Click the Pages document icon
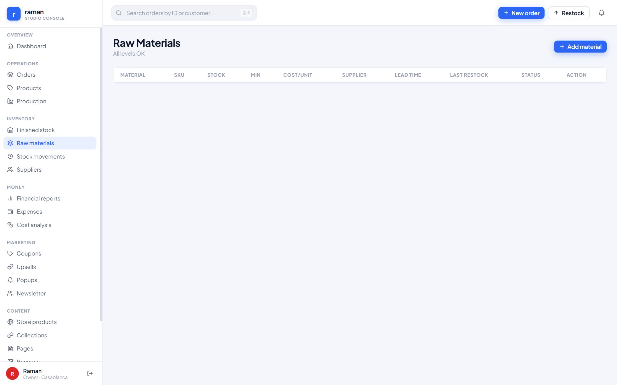617x385 pixels. [10, 348]
